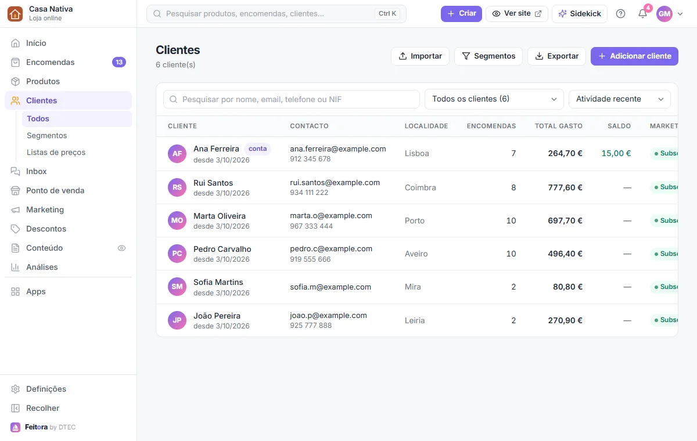Click phone number 925 777 888

311,326
